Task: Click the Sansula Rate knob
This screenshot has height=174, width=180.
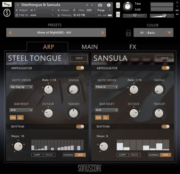Action: 134,89
